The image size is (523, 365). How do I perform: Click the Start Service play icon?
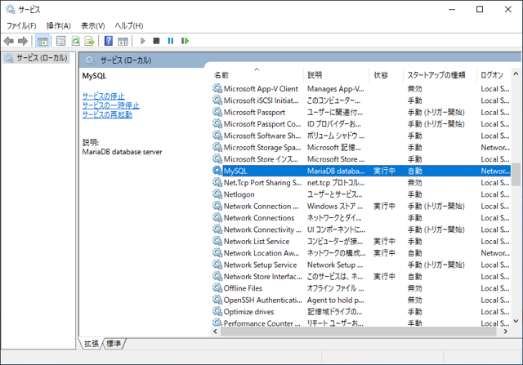(143, 41)
